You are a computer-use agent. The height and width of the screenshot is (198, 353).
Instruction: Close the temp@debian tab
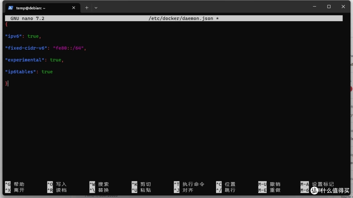(x=74, y=8)
